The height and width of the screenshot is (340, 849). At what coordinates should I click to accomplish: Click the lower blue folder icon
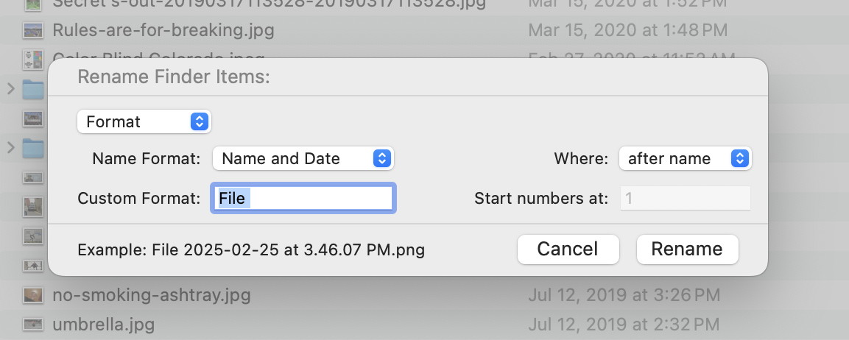33,147
